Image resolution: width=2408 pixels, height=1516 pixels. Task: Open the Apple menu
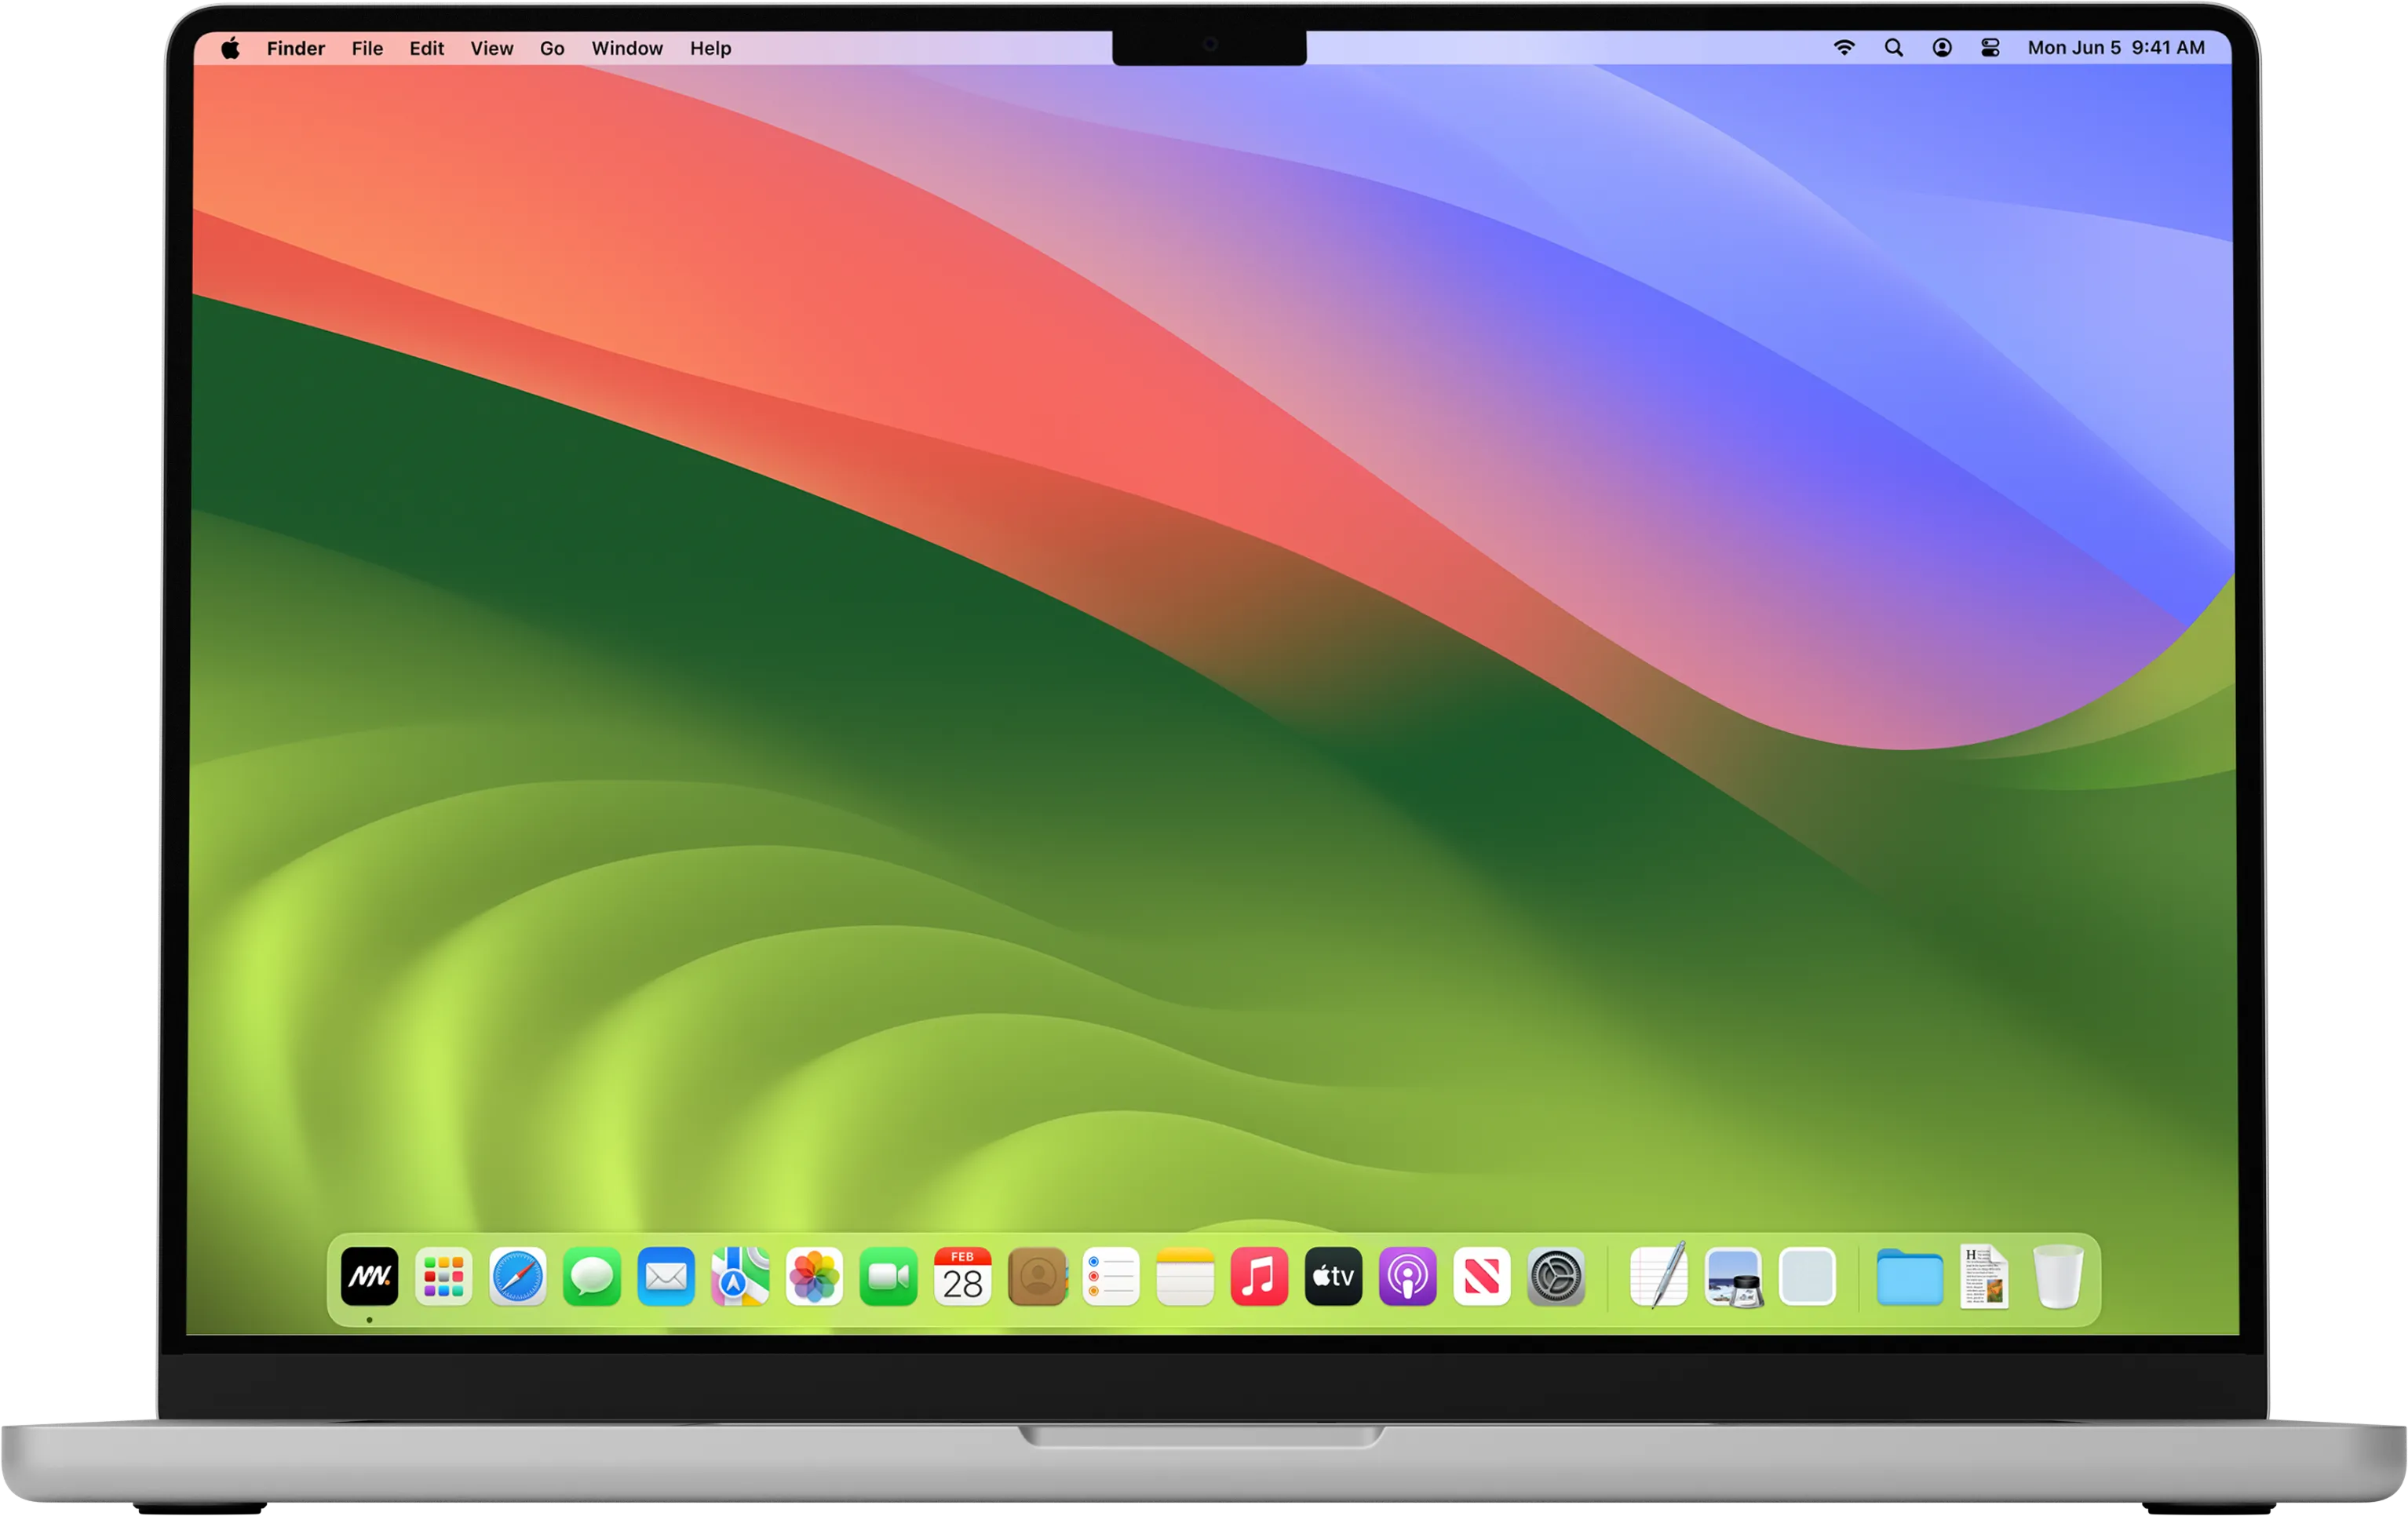[230, 48]
